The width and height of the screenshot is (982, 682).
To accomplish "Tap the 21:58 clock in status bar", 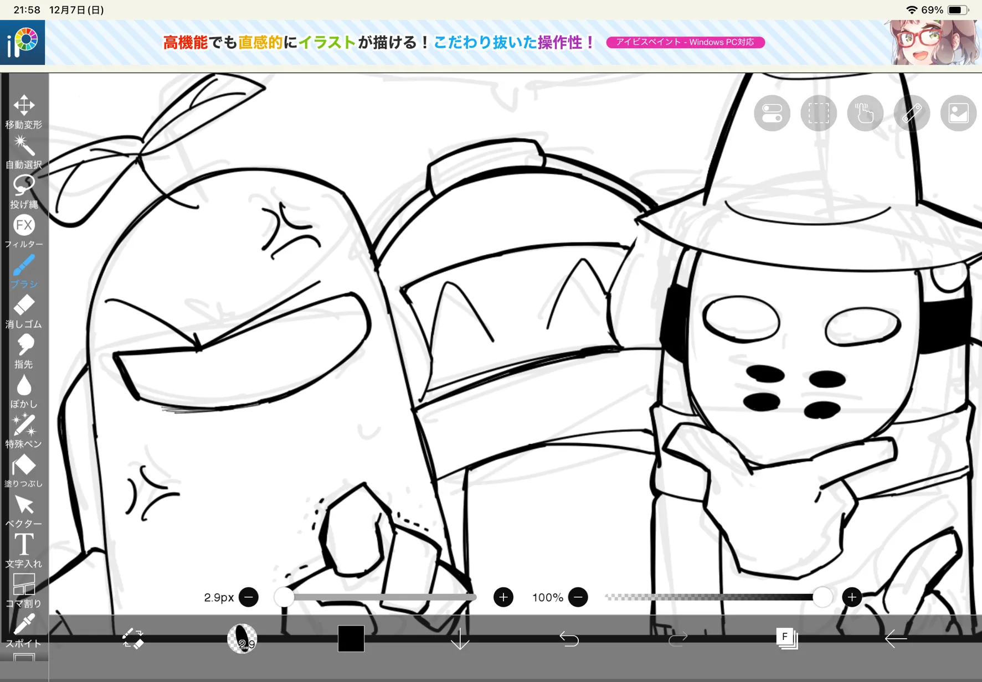I will pyautogui.click(x=27, y=10).
